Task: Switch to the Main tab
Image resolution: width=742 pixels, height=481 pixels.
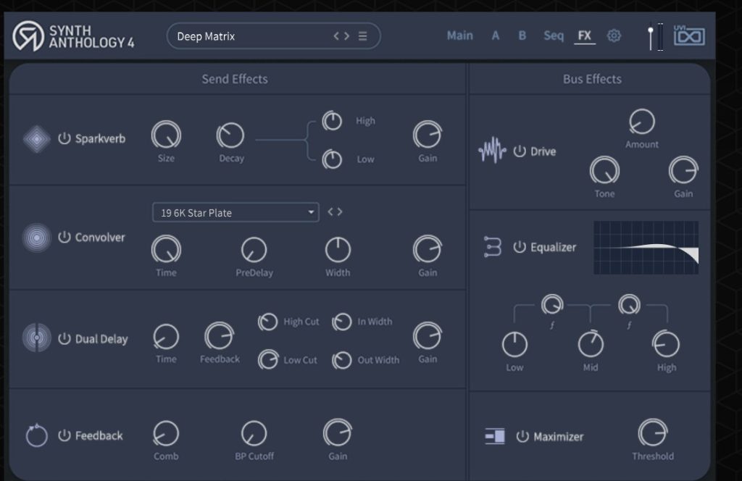Action: coord(459,35)
